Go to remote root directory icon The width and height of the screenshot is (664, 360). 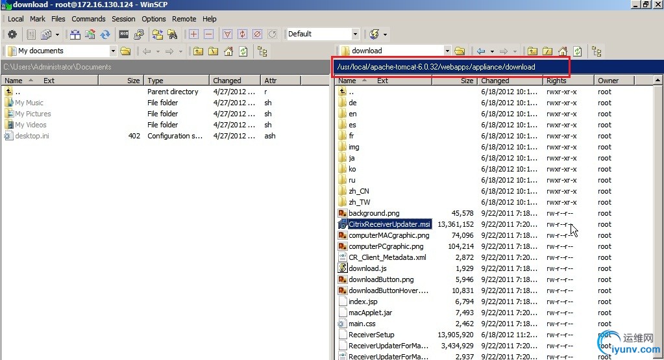pyautogui.click(x=548, y=51)
